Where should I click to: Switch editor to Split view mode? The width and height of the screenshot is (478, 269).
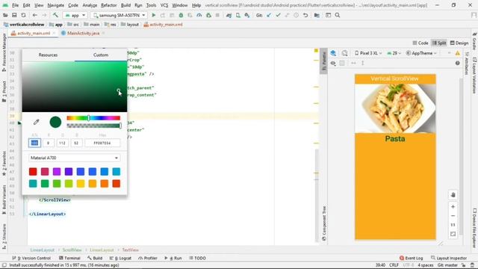439,43
